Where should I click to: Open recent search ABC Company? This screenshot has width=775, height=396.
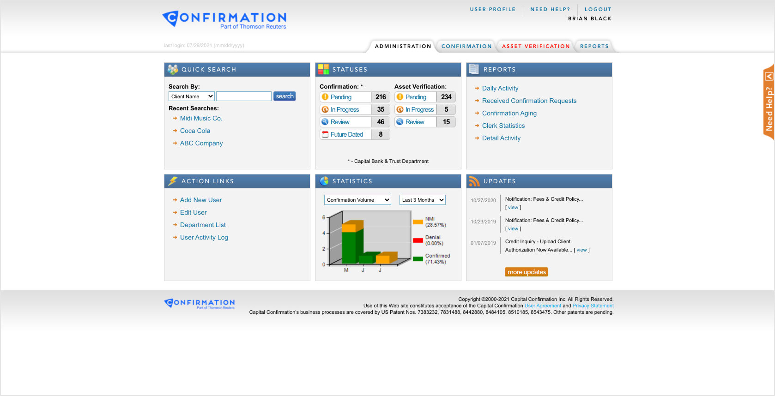[x=201, y=143]
